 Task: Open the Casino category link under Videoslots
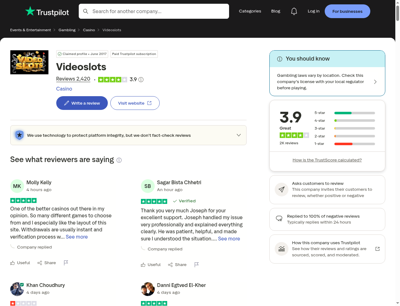coord(64,89)
